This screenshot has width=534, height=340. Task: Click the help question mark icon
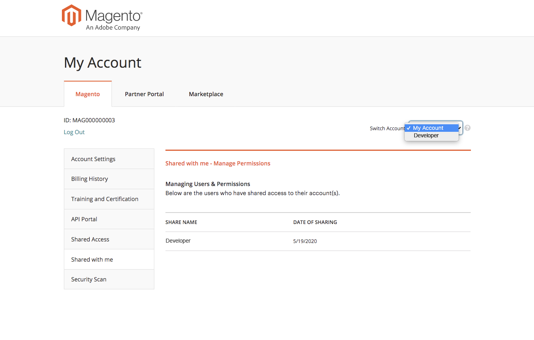click(468, 128)
